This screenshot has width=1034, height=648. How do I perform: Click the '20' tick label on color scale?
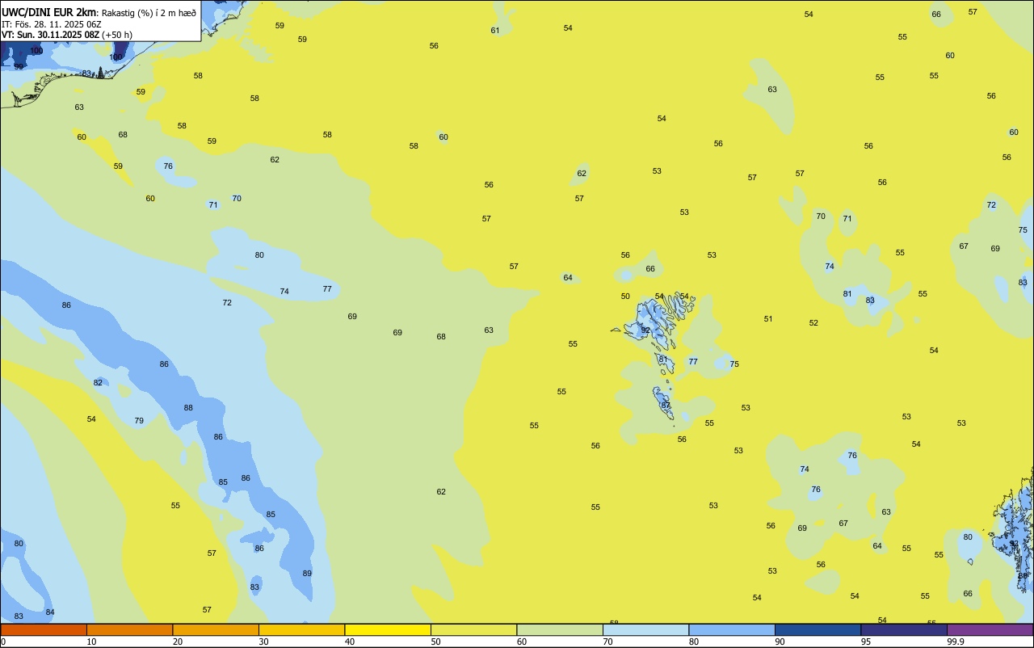pyautogui.click(x=178, y=642)
